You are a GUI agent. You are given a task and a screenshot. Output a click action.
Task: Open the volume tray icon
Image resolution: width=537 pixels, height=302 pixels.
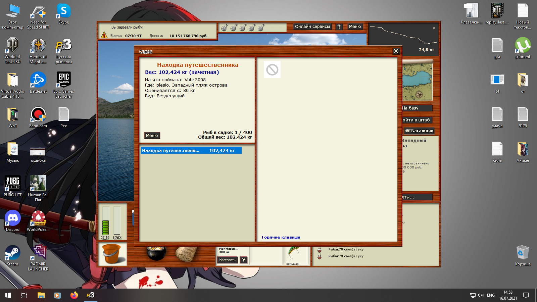(x=480, y=295)
